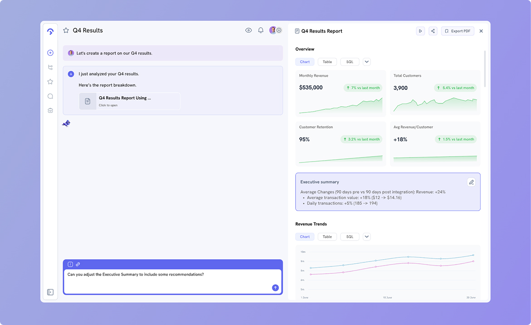Collapse the sidebar using bottom panel toggle
Viewport: 531px width, 325px height.
[x=50, y=292]
